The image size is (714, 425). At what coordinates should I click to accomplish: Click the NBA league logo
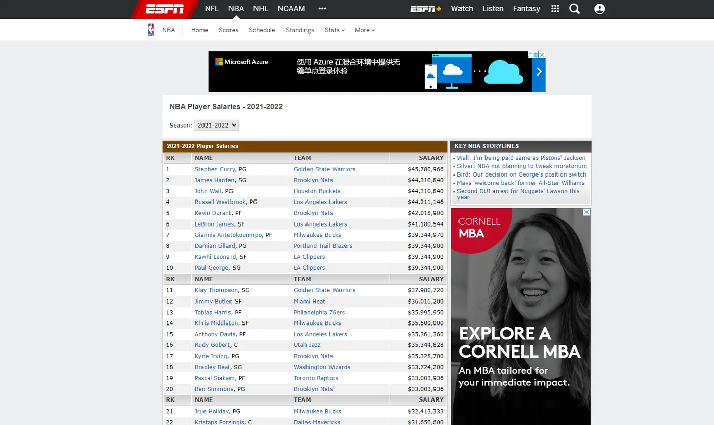point(151,30)
